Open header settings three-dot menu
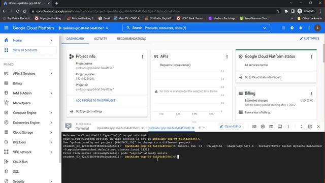 click(x=309, y=28)
